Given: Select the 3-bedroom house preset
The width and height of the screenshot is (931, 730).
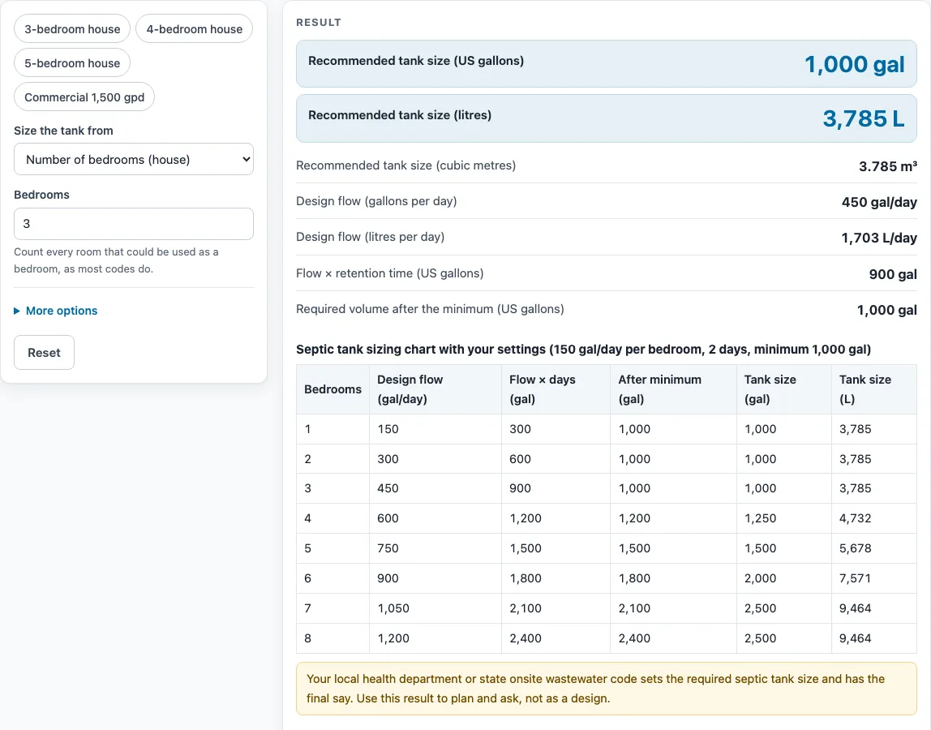Looking at the screenshot, I should (x=72, y=29).
